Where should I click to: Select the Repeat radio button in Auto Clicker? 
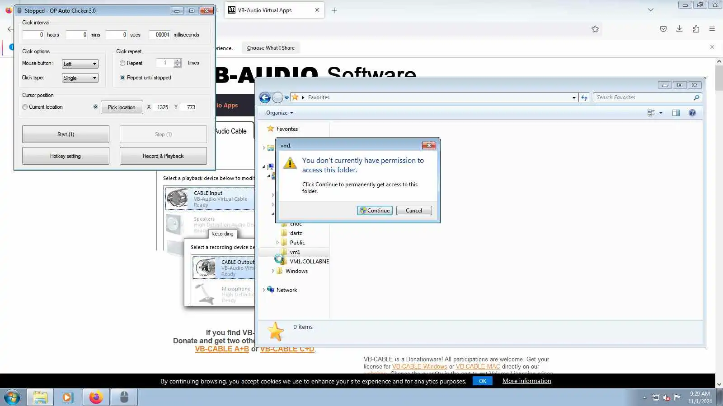coord(122,63)
